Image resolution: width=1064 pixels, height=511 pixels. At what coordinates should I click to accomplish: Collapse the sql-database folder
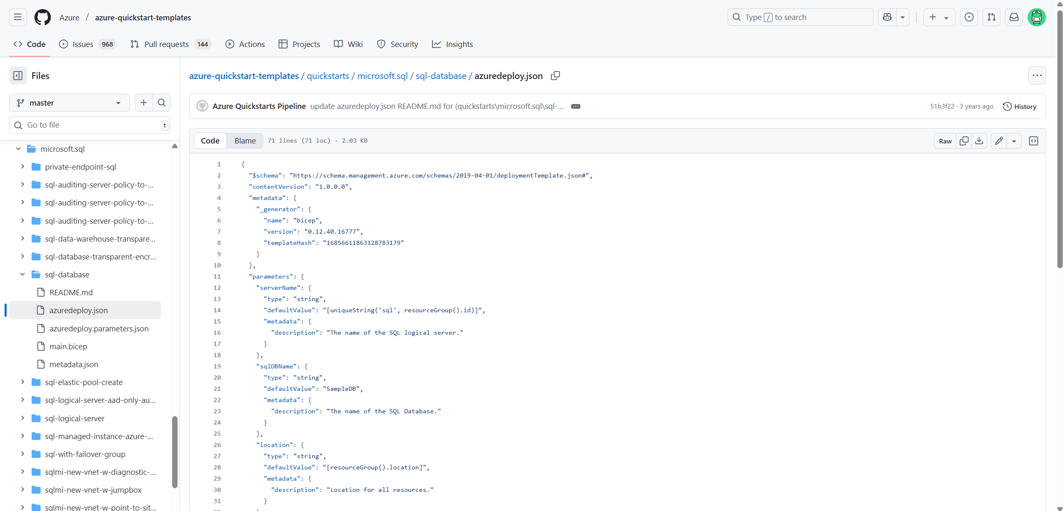22,274
